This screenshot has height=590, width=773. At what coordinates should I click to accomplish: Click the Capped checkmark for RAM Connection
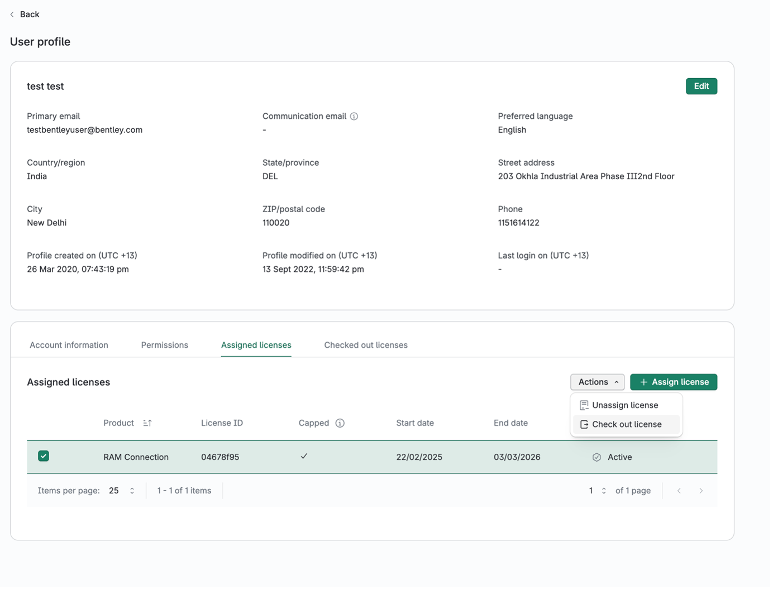click(304, 456)
